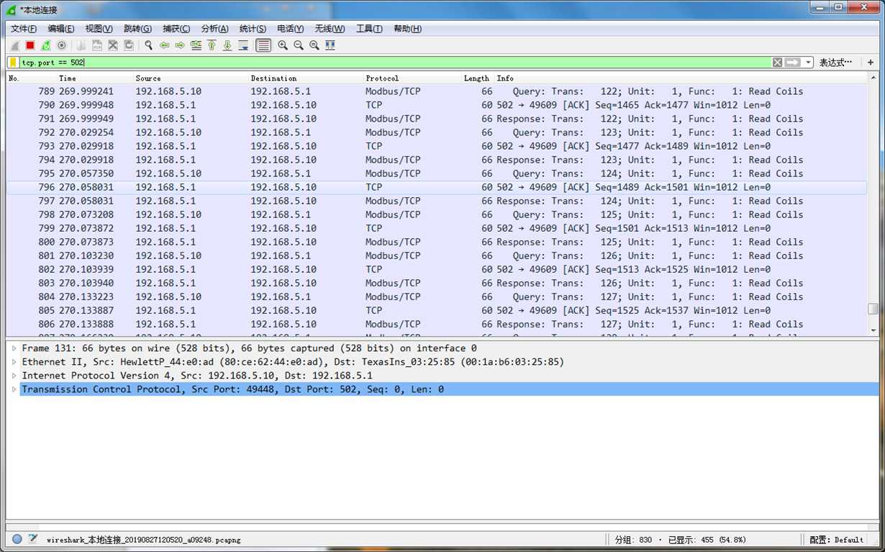
Task: Expand Transmission Control Protocol row
Action: pyautogui.click(x=14, y=389)
